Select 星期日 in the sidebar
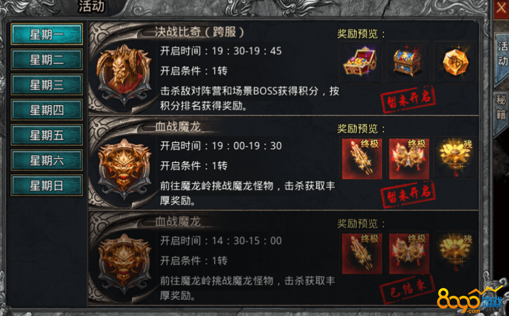 [x=47, y=186]
